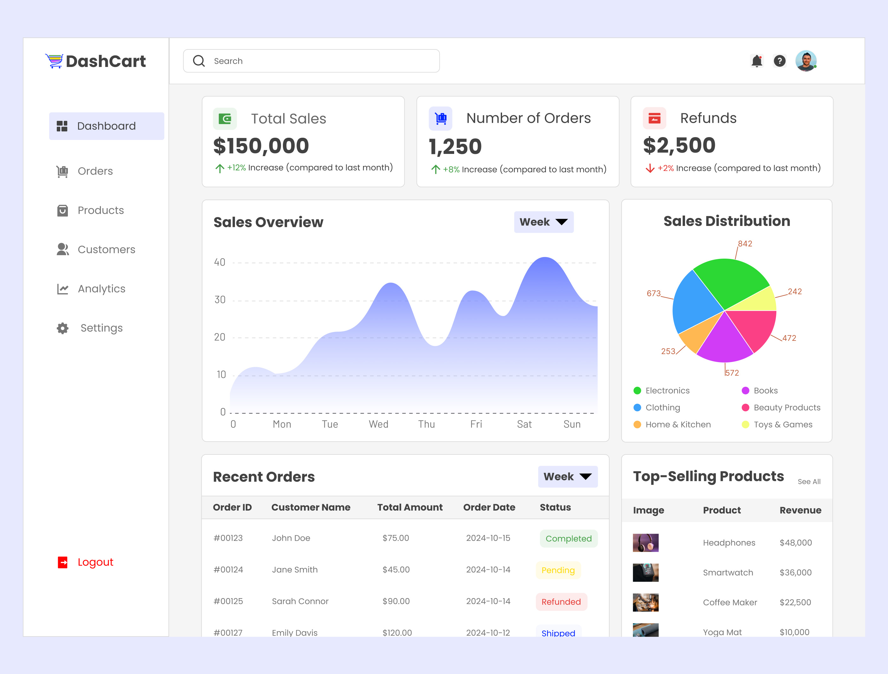Click inside the search input field
This screenshot has width=888, height=674.
(281, 61)
